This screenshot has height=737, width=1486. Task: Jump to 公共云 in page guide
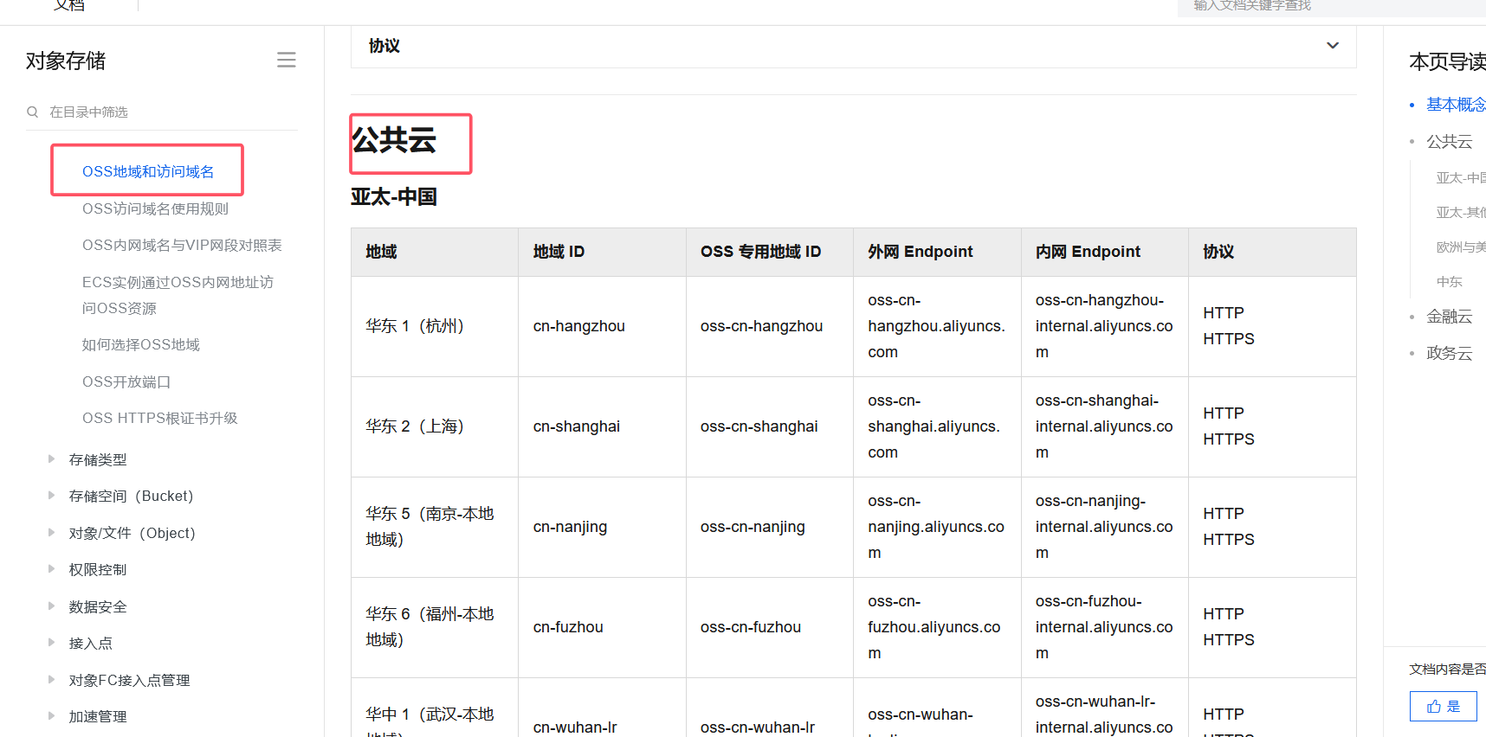pos(1449,141)
